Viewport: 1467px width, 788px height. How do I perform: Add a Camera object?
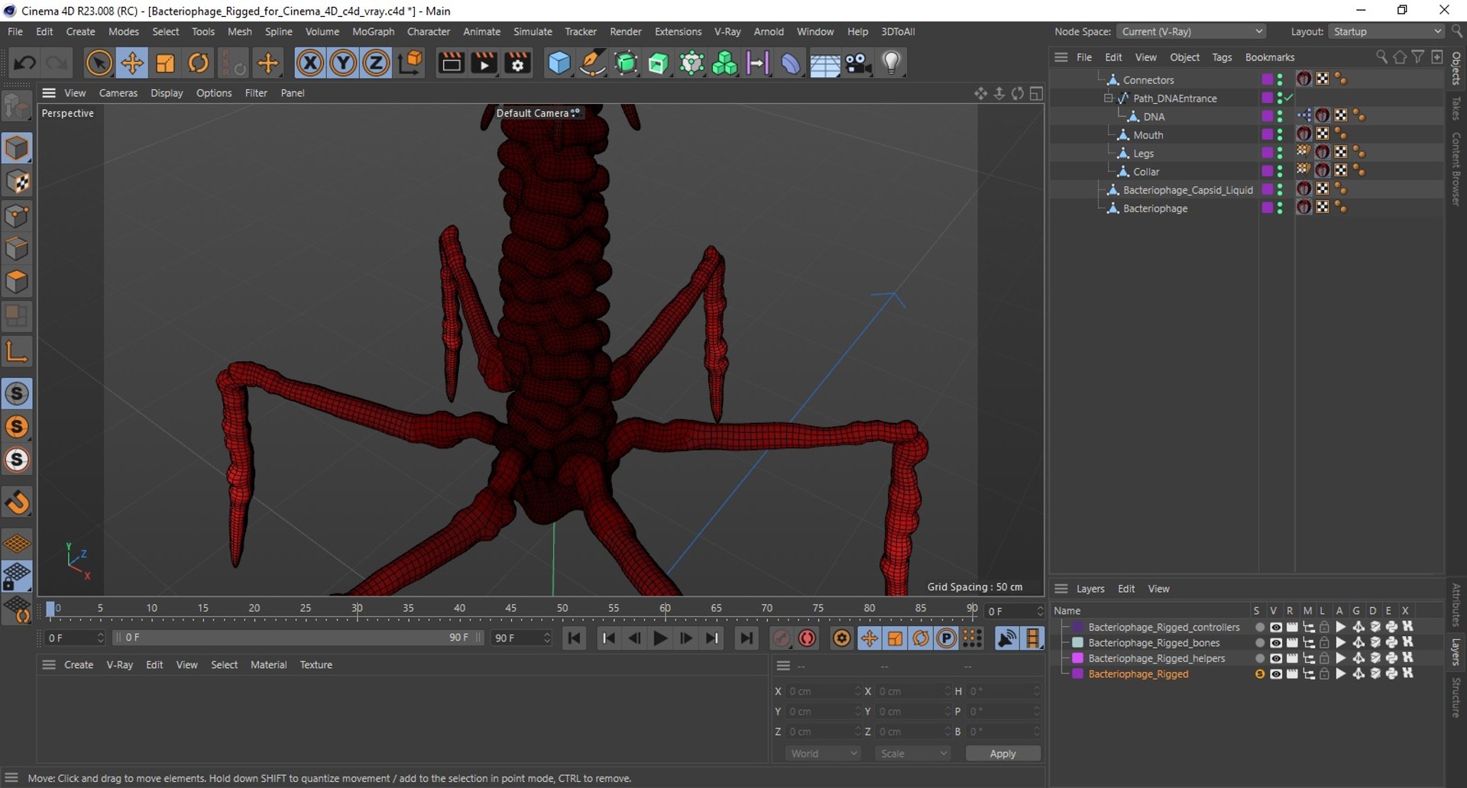pos(858,63)
